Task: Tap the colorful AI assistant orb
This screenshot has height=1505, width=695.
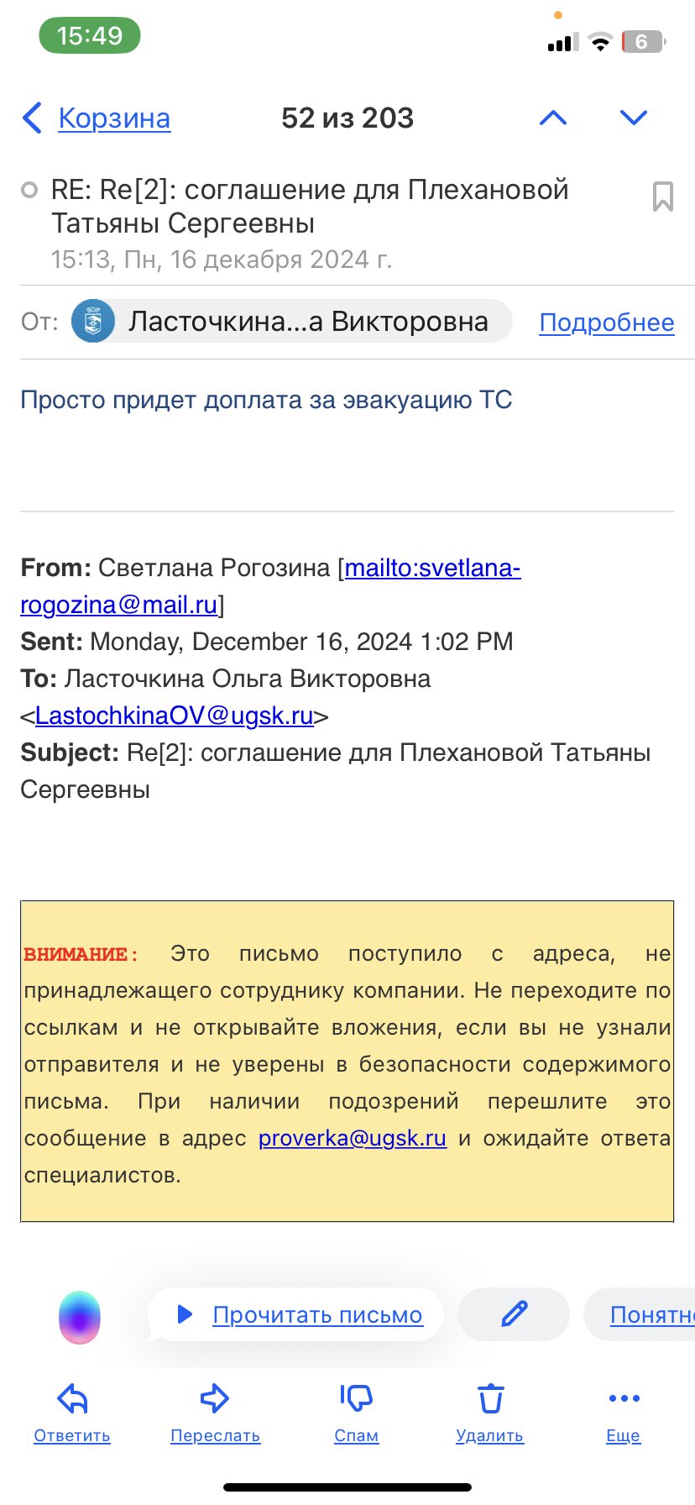Action: (x=80, y=1317)
